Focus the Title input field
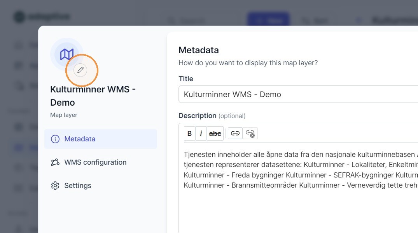 tap(298, 94)
